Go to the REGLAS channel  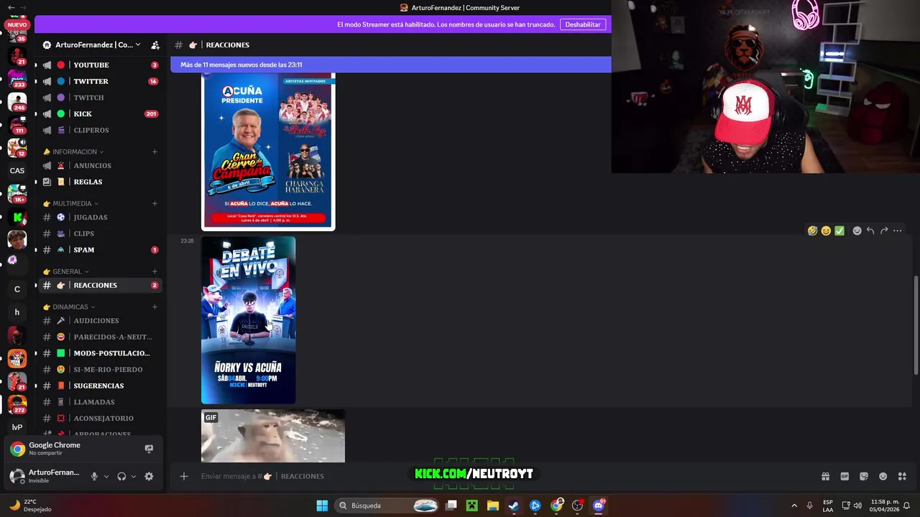coord(99,182)
